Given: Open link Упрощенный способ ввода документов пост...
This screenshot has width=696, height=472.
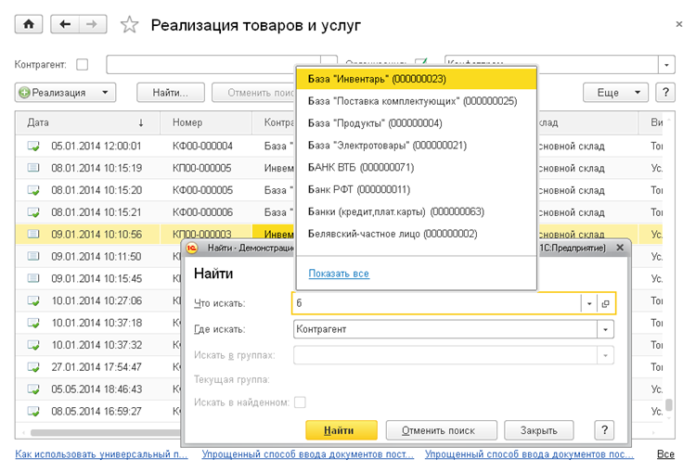Looking at the screenshot, I should pos(308,454).
